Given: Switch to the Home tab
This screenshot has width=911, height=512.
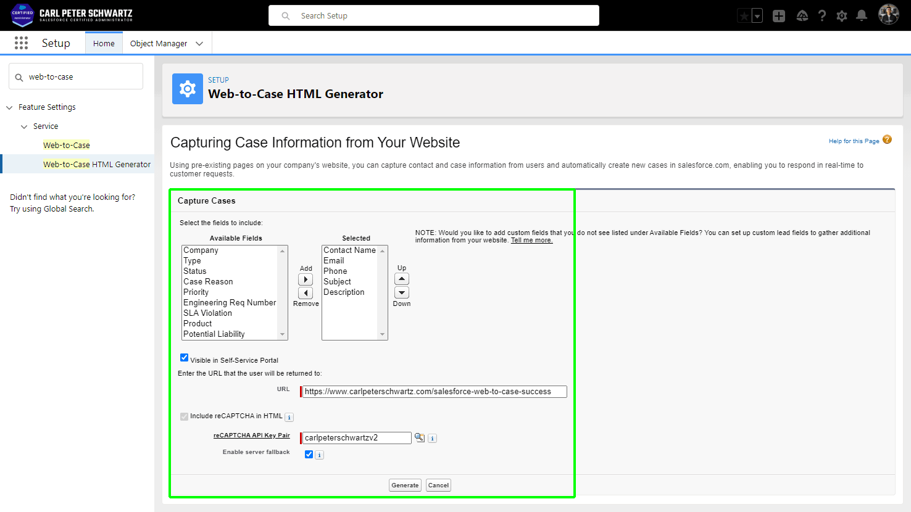Looking at the screenshot, I should click(x=104, y=43).
